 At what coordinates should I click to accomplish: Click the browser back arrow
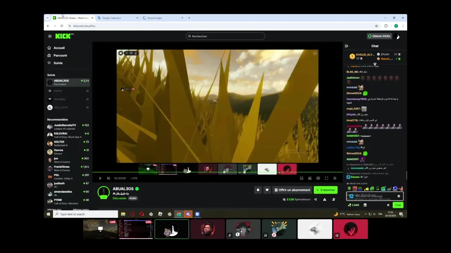(48, 26)
